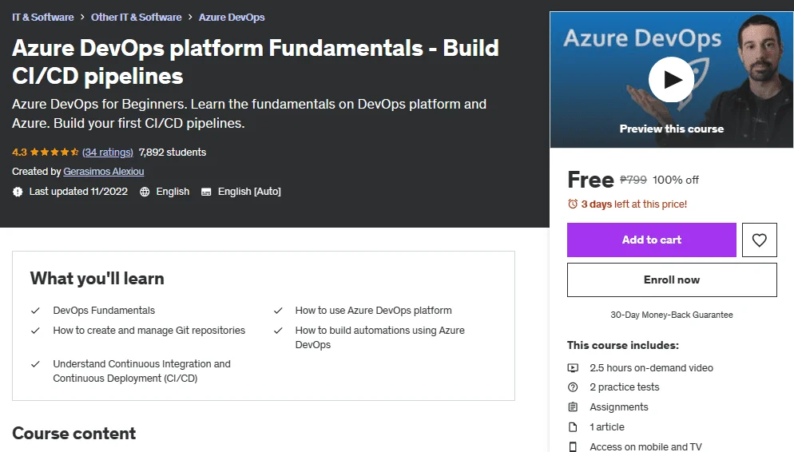This screenshot has width=794, height=452.
Task: Click 'Last updated 11/2022' text
Action: point(78,192)
